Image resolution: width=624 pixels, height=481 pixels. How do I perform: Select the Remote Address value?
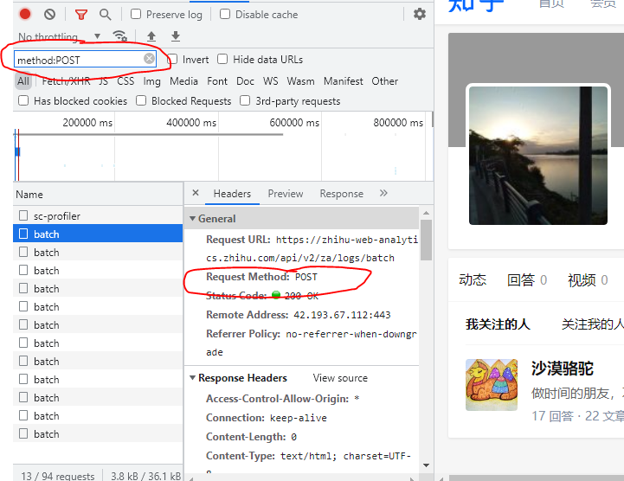pyautogui.click(x=342, y=315)
